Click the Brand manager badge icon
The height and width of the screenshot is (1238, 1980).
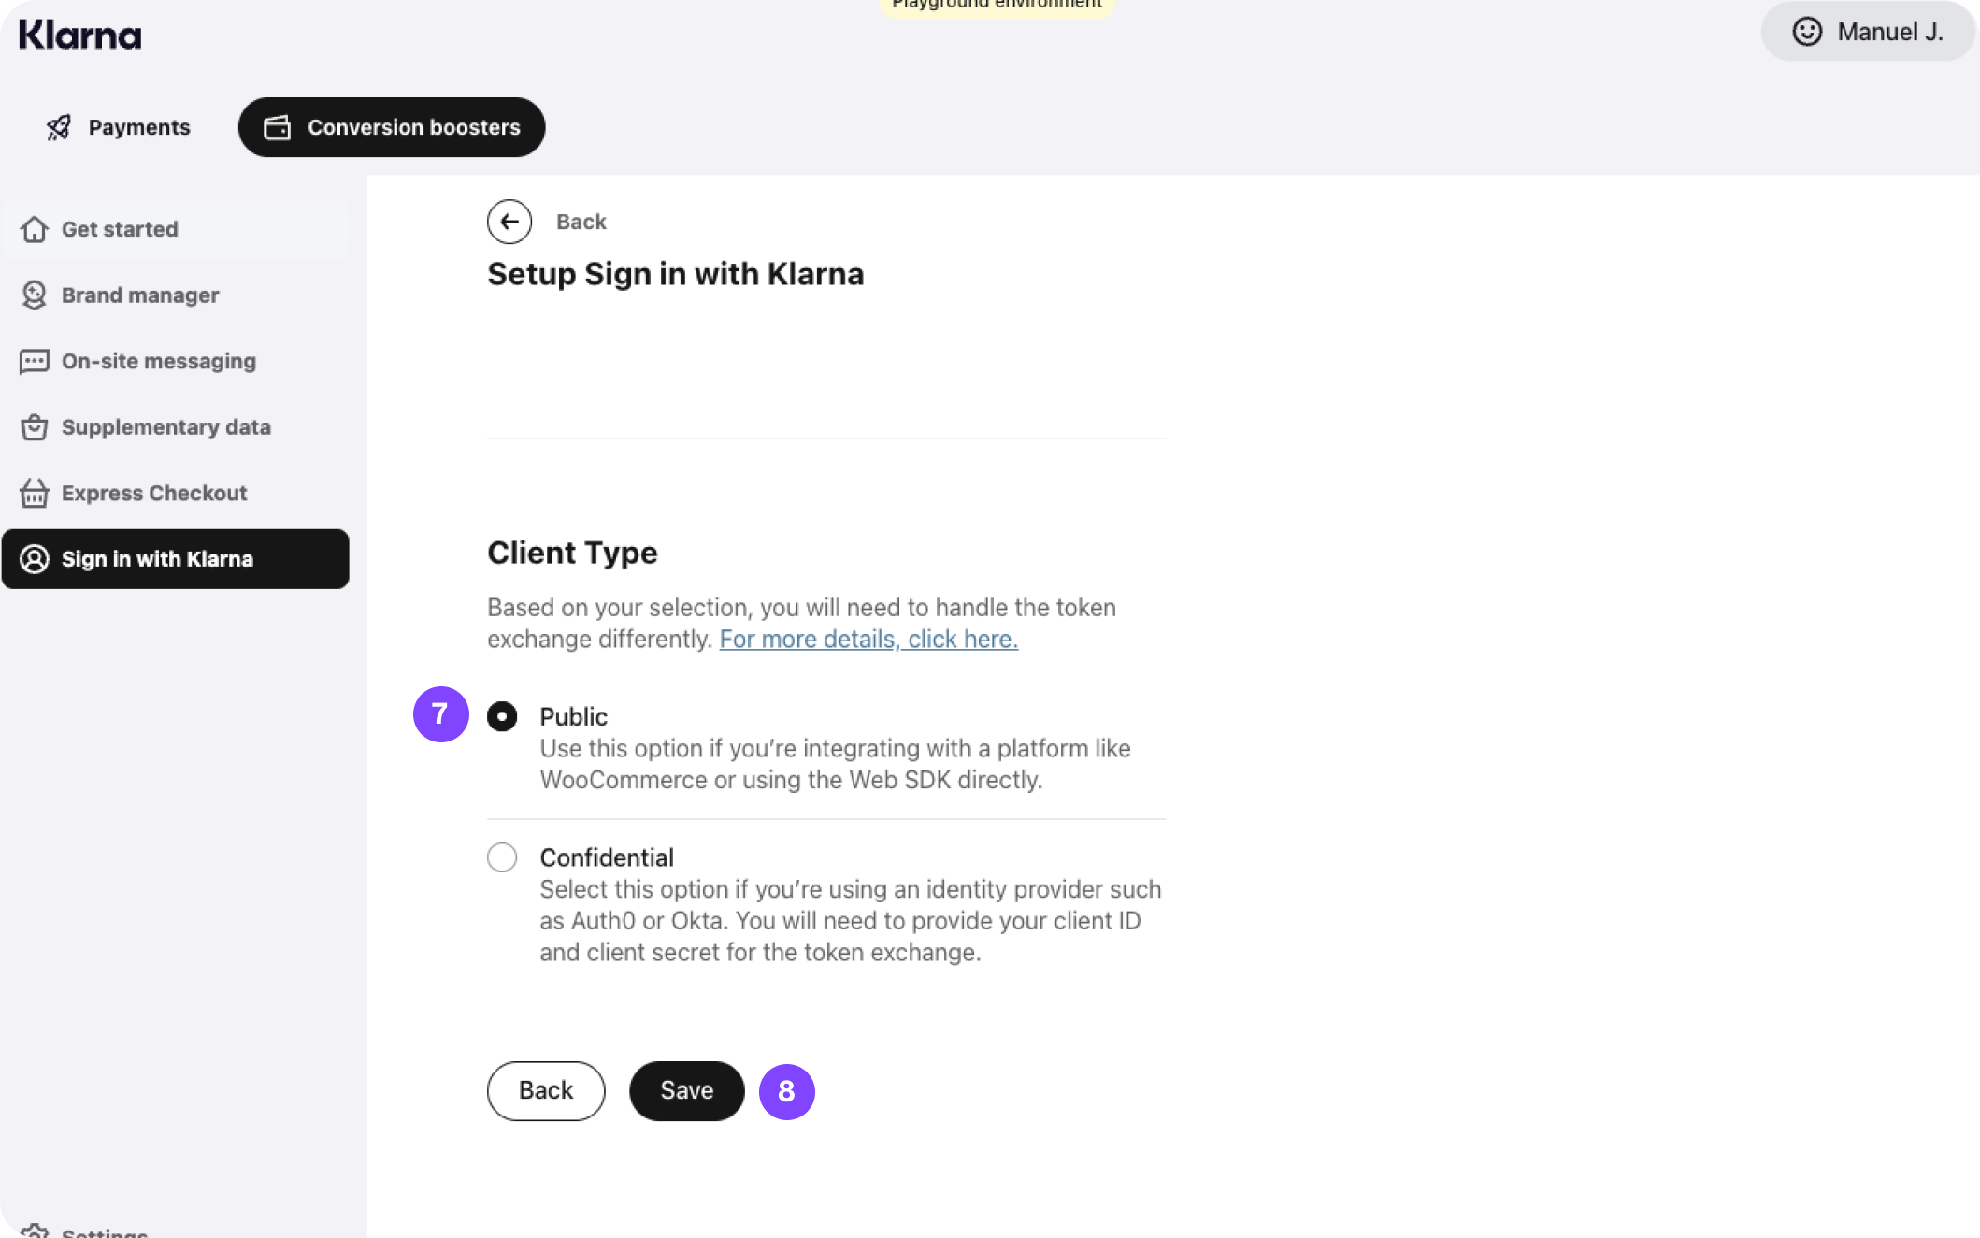[35, 295]
